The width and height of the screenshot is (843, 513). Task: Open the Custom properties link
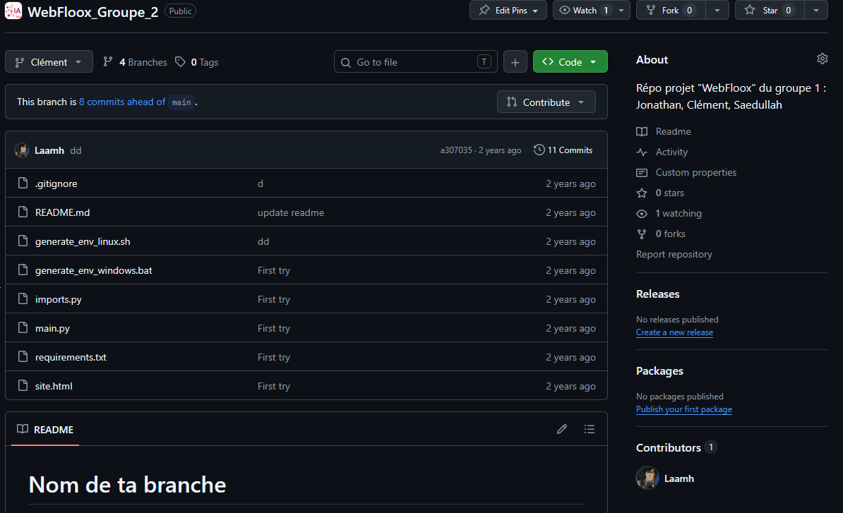tap(695, 172)
